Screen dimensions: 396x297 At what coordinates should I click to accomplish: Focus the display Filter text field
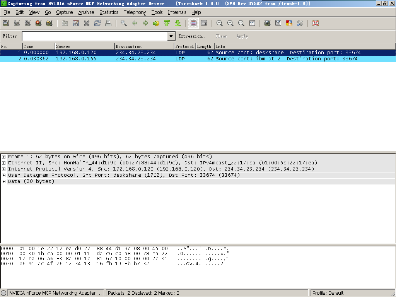pos(95,36)
